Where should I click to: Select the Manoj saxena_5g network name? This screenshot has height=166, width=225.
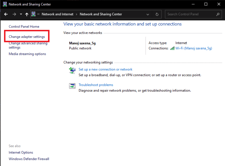(82, 43)
